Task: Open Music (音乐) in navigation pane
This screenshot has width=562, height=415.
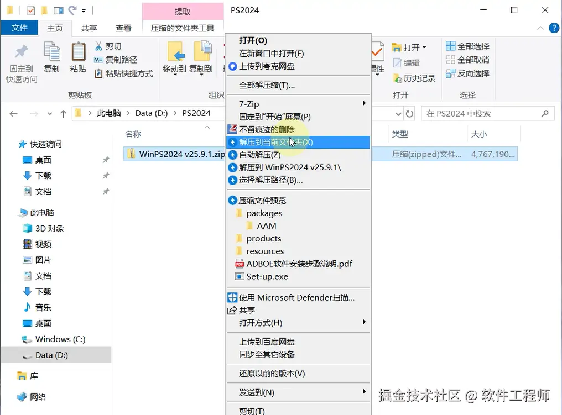Action: (x=37, y=307)
